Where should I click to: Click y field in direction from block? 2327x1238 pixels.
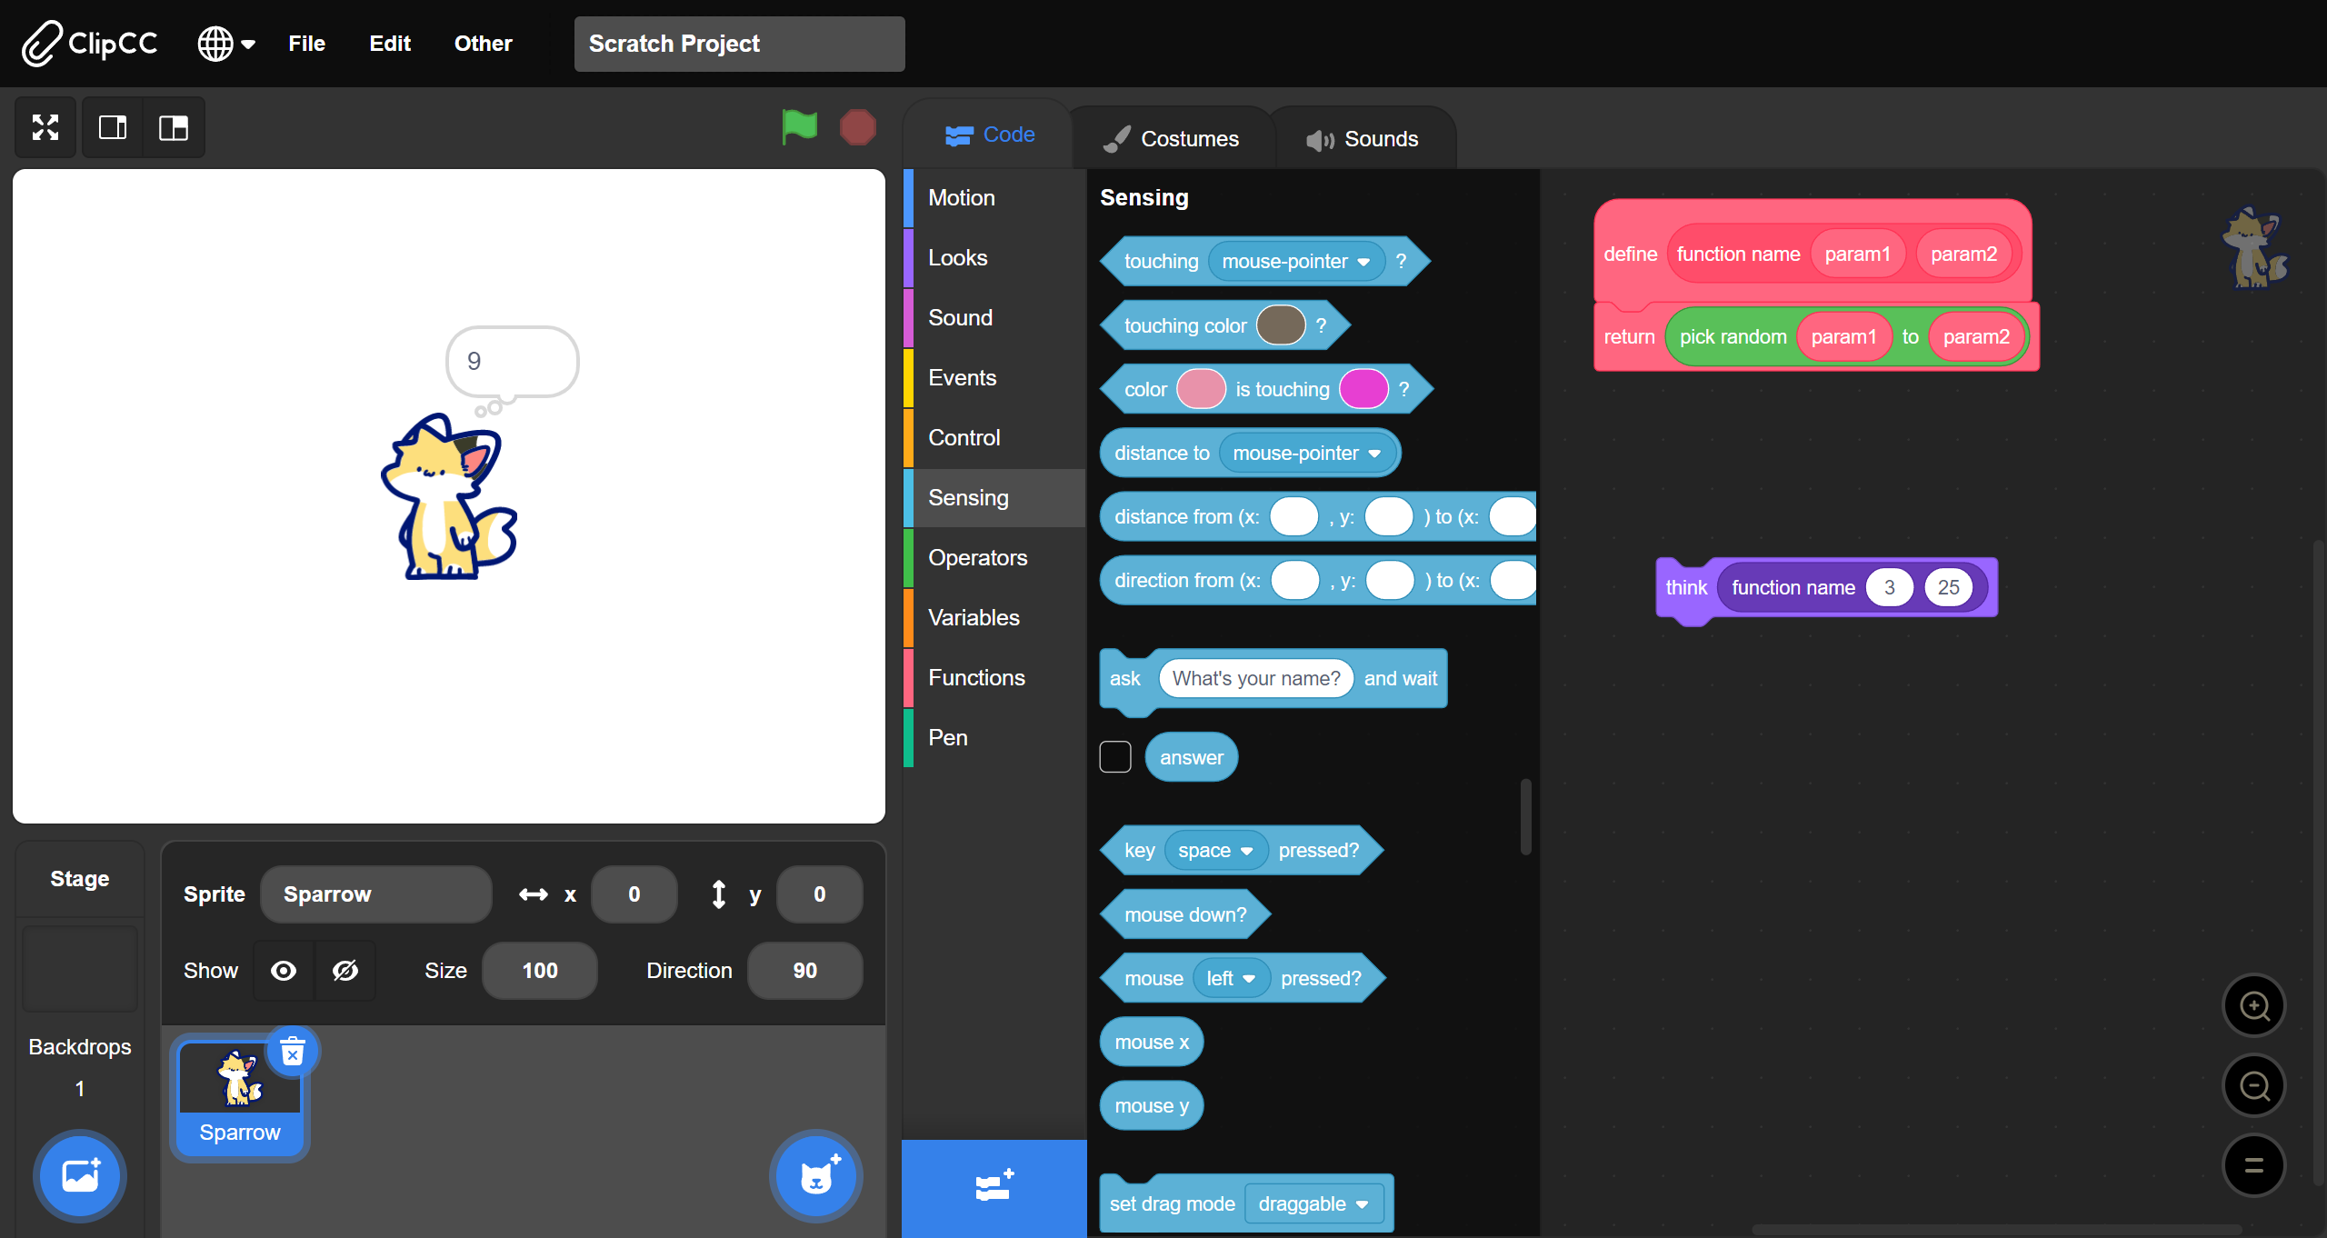point(1390,580)
